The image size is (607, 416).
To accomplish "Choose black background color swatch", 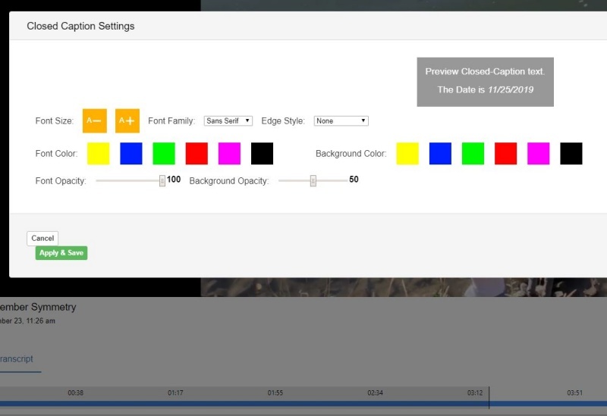I will [571, 153].
